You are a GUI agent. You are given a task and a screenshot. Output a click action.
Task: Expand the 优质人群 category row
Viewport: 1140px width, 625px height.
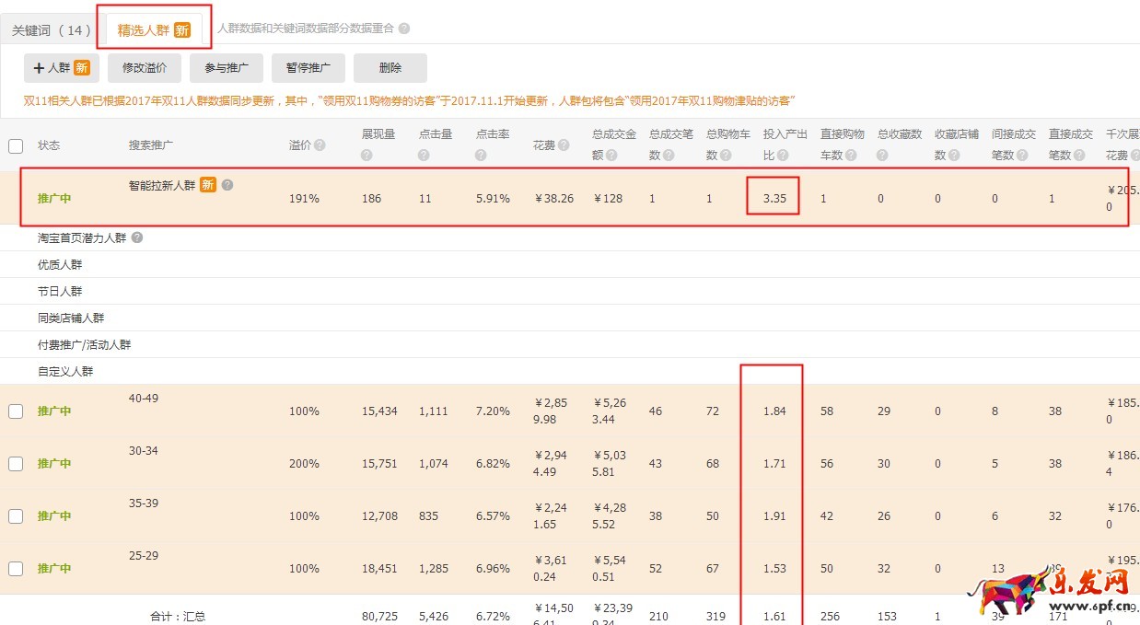click(x=60, y=265)
